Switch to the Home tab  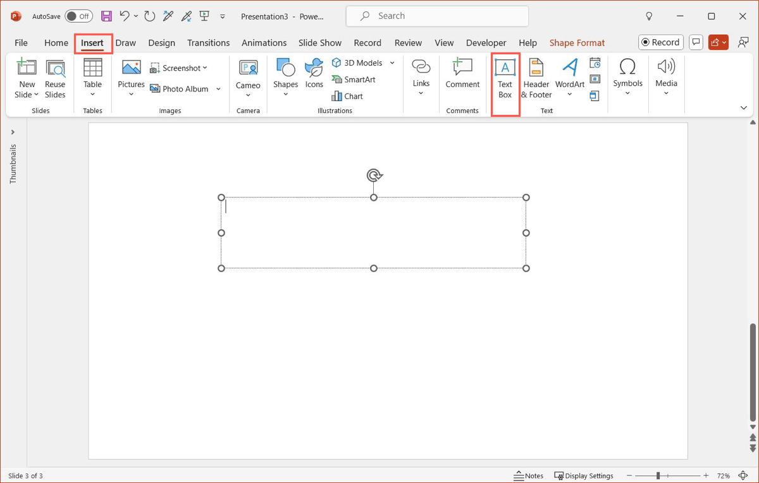tap(56, 43)
